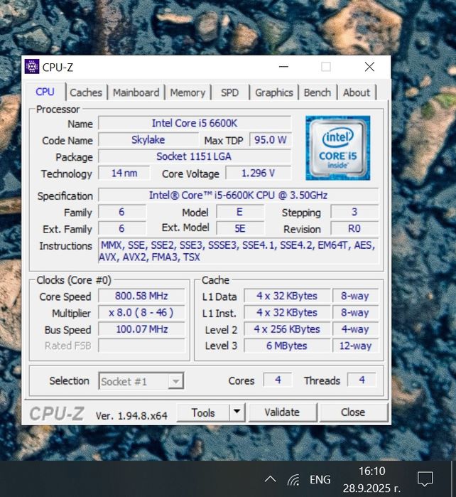The image size is (456, 497).
Task: Close CPU-Z with the title bar X
Action: [x=369, y=67]
